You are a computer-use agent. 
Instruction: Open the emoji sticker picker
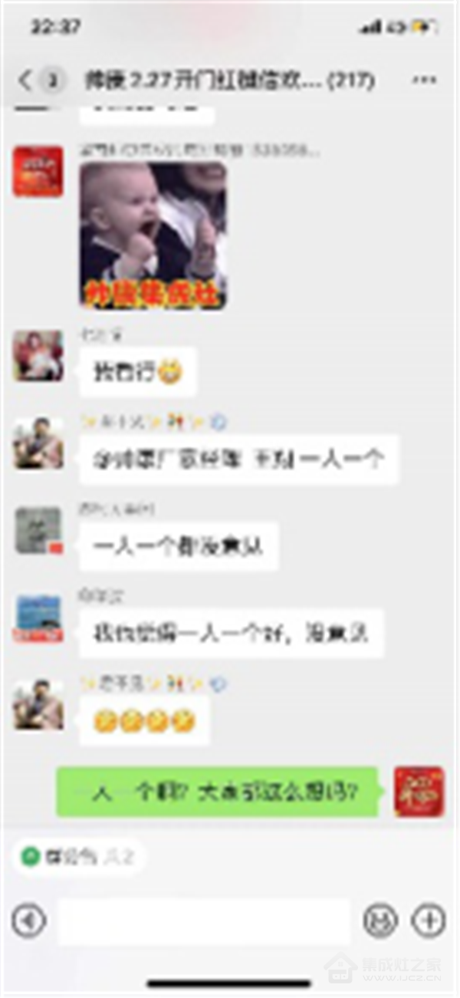click(379, 920)
